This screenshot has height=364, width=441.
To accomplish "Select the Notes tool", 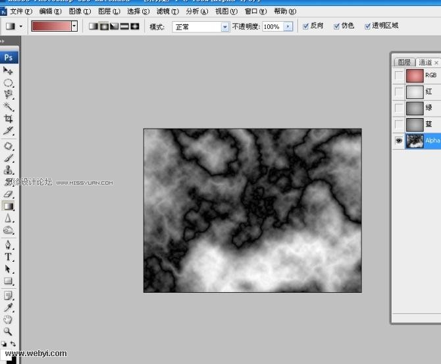I will [x=8, y=295].
